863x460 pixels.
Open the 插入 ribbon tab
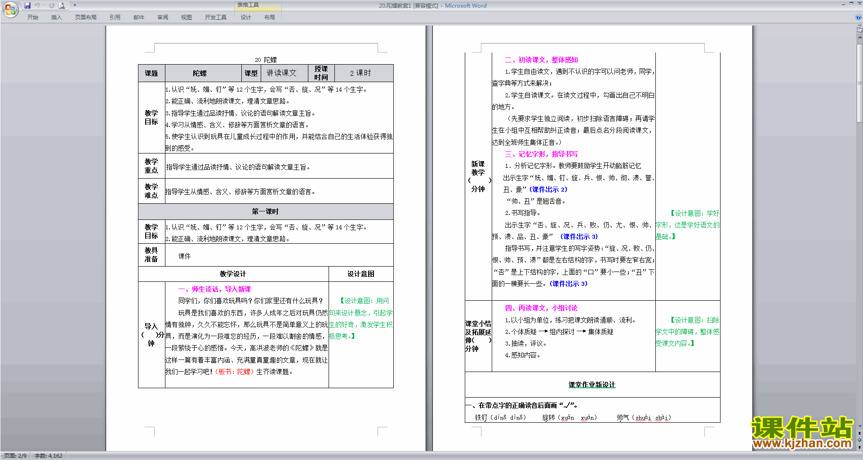click(x=56, y=17)
